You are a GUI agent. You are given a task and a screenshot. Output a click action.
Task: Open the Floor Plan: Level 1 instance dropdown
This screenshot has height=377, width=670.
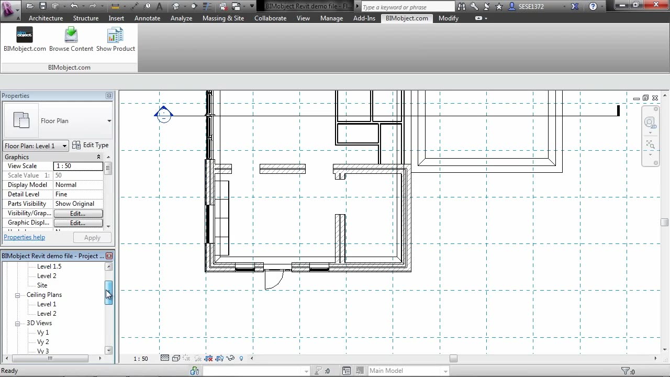36,146
